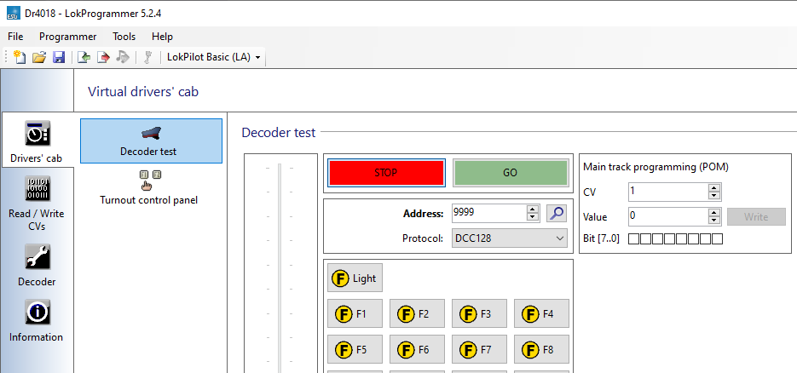Viewport: 797px width, 373px height.
Task: Toggle function F4
Action: pyautogui.click(x=541, y=313)
